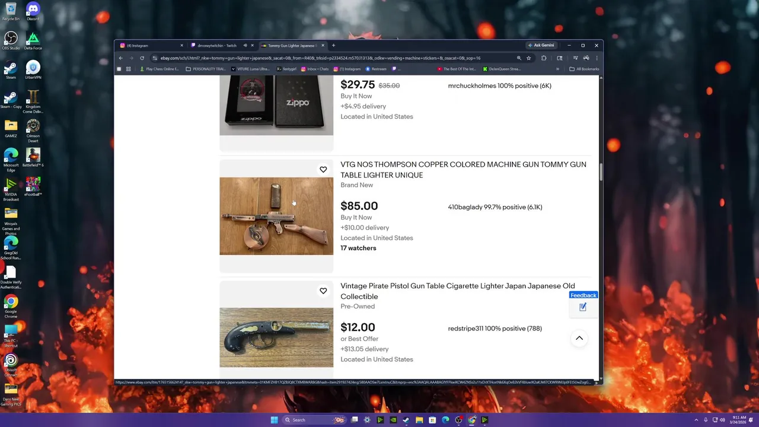The image size is (759, 427).
Task: Launch eFootball desktop shortcut
Action: [33, 187]
